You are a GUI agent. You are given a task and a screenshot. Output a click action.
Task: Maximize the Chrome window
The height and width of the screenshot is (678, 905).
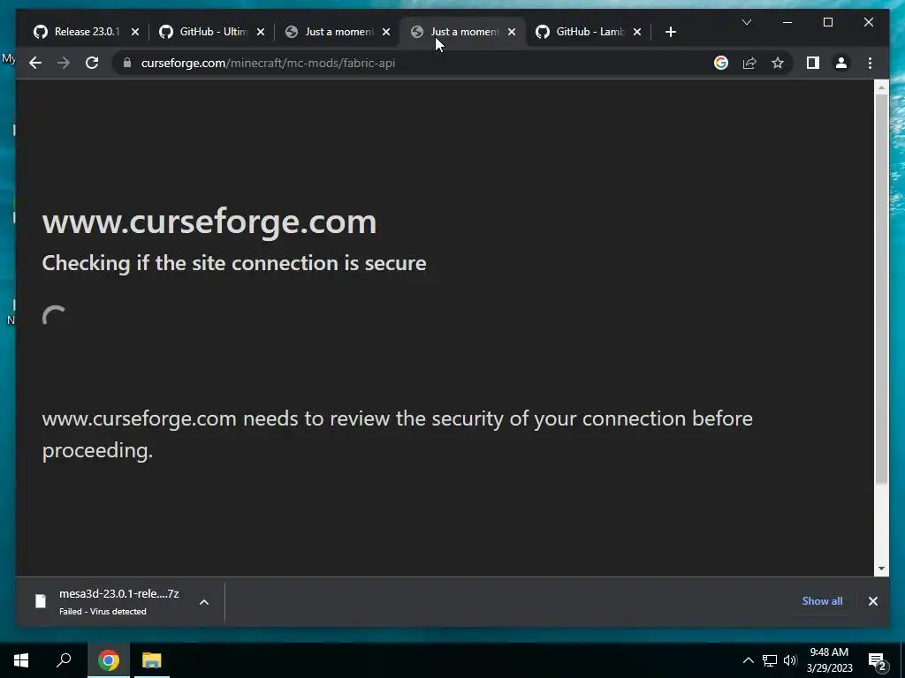(x=827, y=22)
